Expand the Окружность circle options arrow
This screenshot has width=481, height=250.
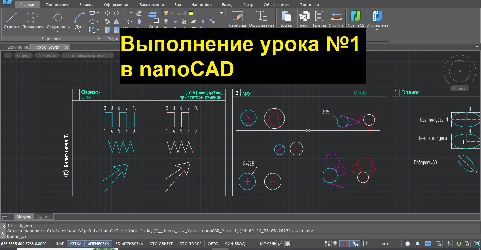click(58, 31)
